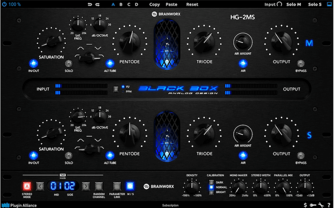Screen dimensions: 334x208
Task: Toggle the plugin power icon
Action: point(4,4)
